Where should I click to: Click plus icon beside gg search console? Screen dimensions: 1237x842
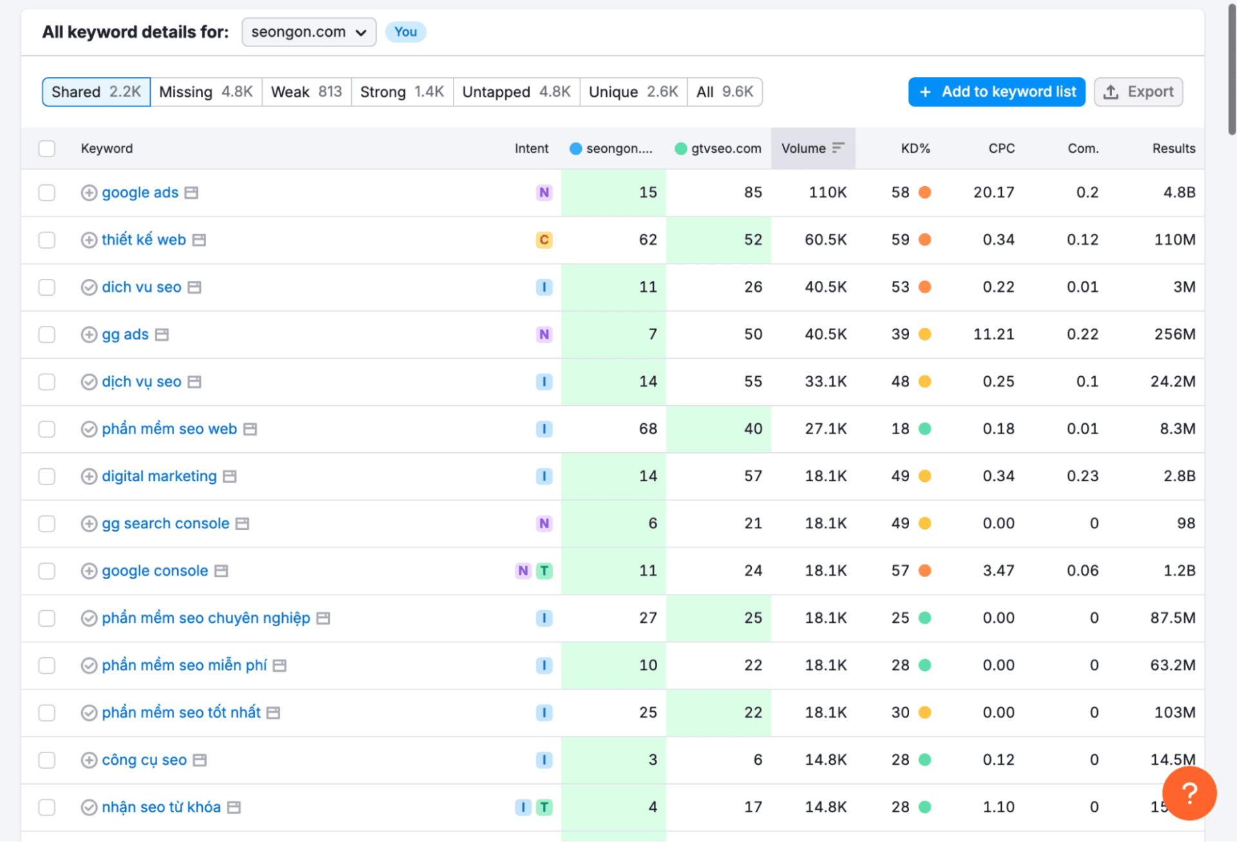point(89,524)
